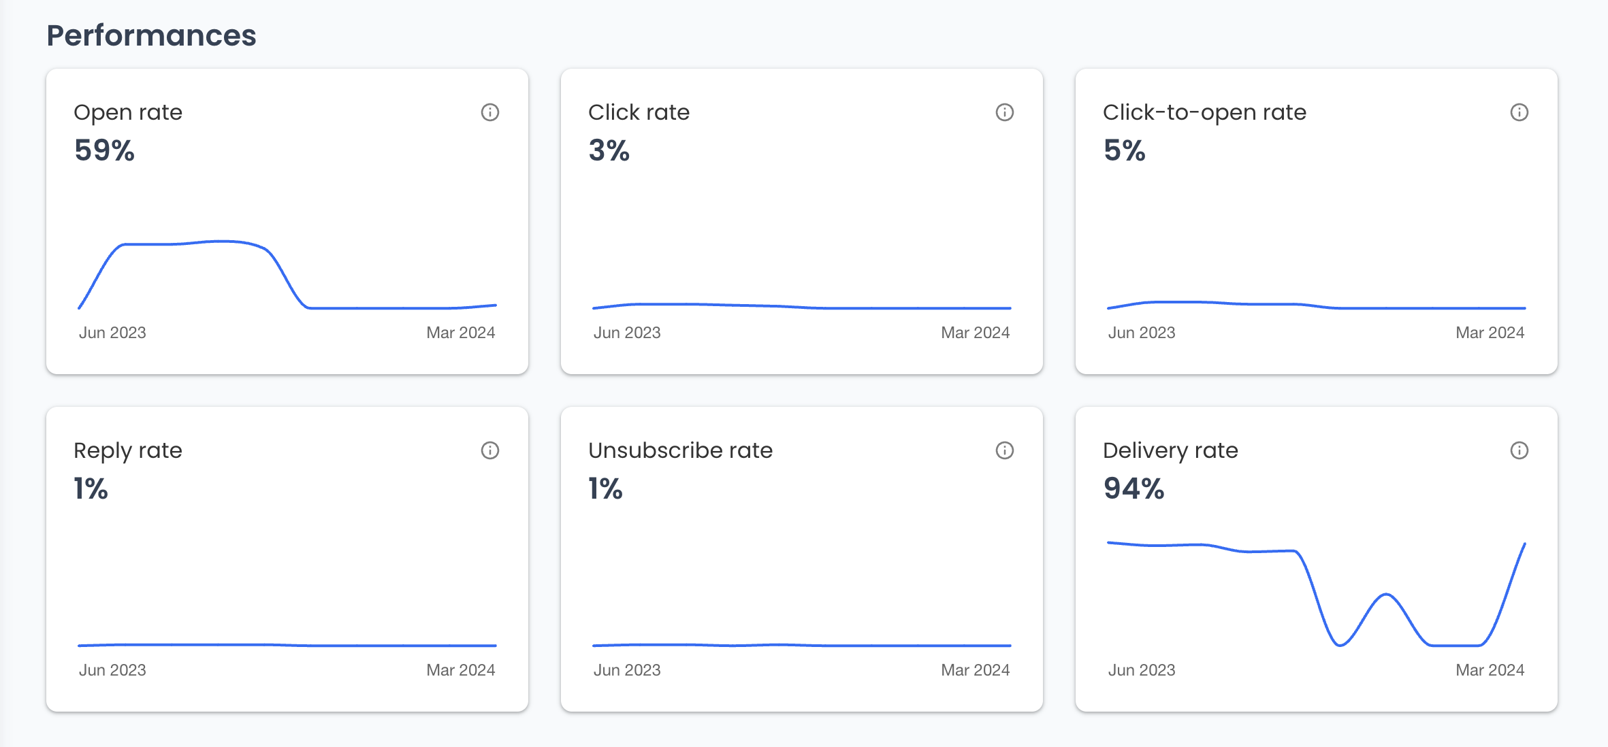Click Jun 2023 label in Delivery rate card

pyautogui.click(x=1142, y=670)
